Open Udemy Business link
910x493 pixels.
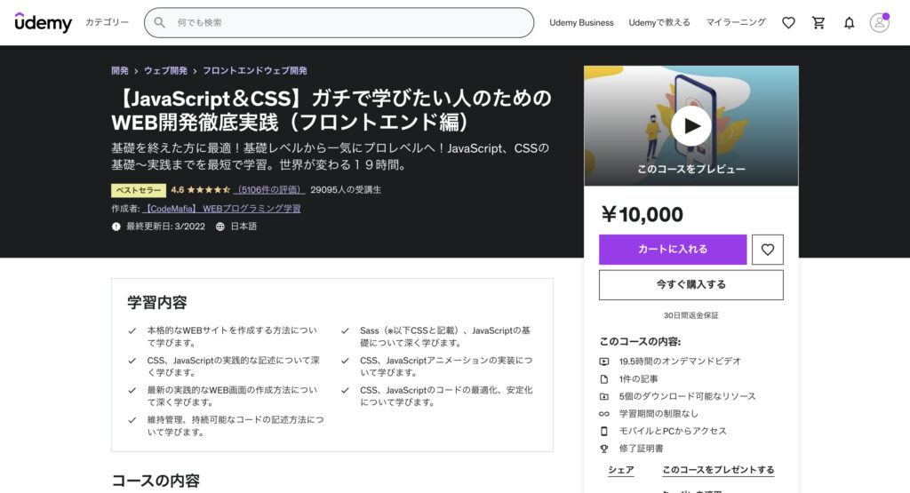click(581, 22)
